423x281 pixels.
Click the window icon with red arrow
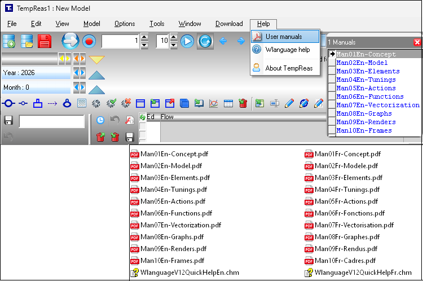pyautogui.click(x=170, y=103)
